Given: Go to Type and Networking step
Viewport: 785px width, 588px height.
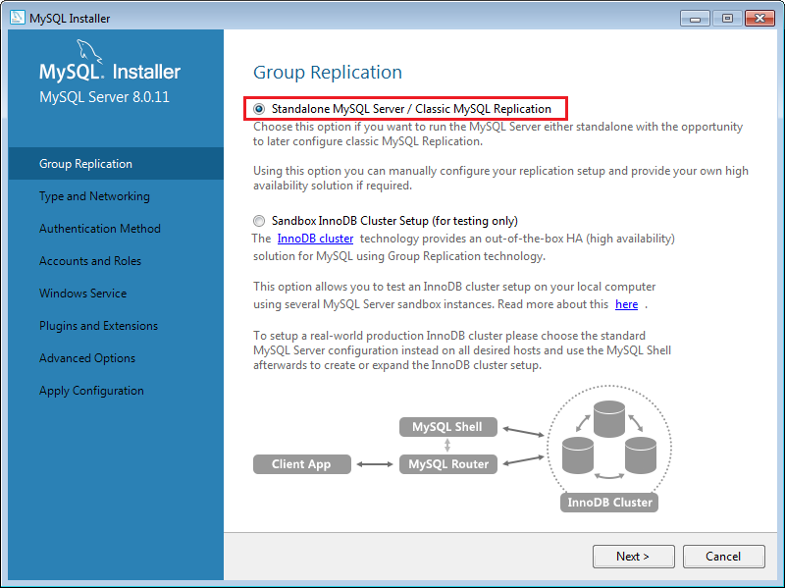Looking at the screenshot, I should point(94,196).
